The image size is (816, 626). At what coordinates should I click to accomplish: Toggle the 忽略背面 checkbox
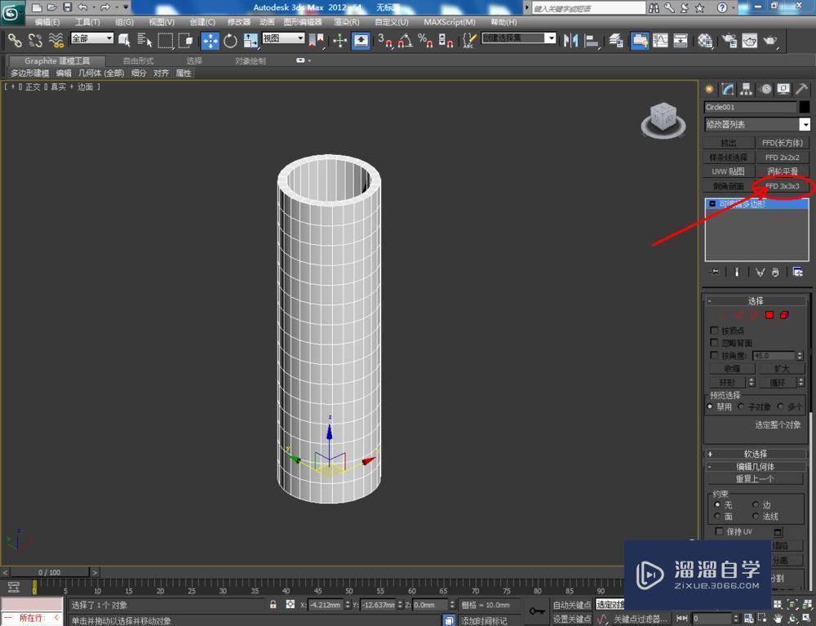(715, 343)
